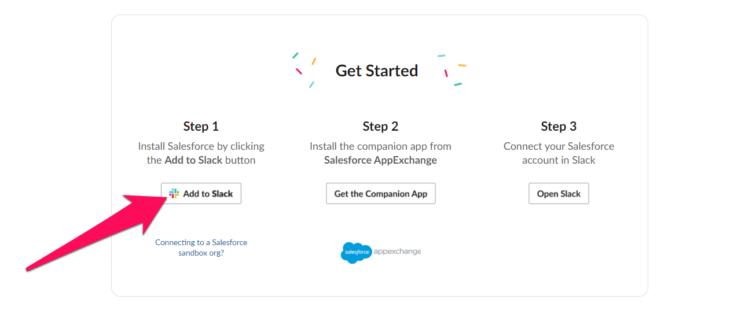Click the confetti decoration left of Get Started
Image resolution: width=738 pixels, height=314 pixels.
tap(304, 71)
